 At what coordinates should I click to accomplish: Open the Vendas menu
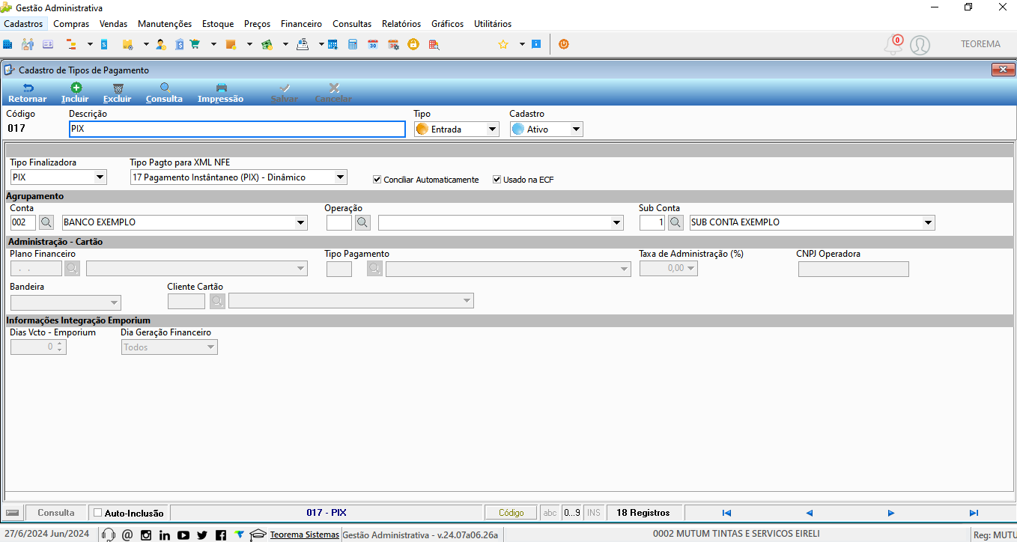113,24
